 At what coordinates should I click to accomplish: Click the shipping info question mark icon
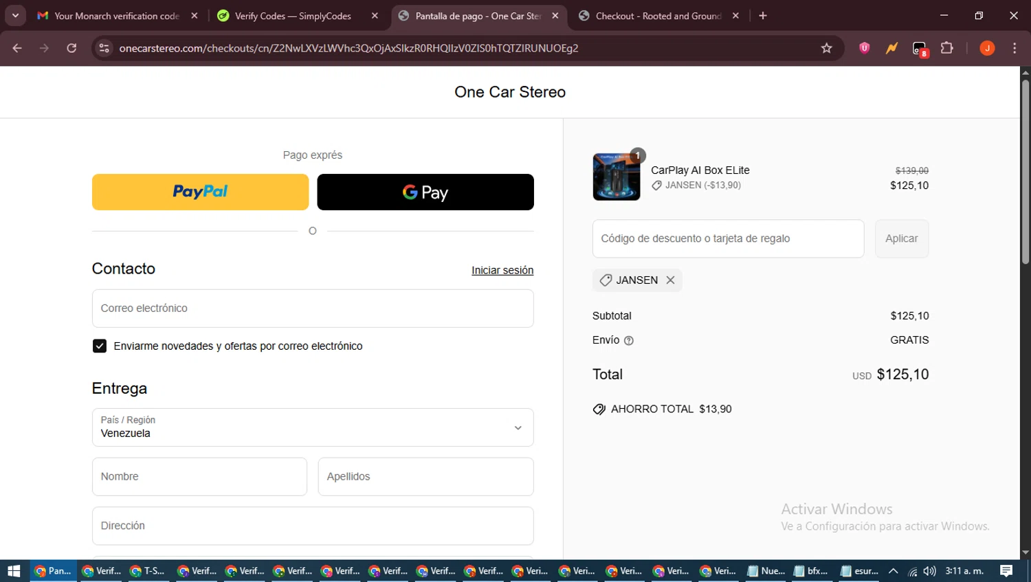click(628, 340)
